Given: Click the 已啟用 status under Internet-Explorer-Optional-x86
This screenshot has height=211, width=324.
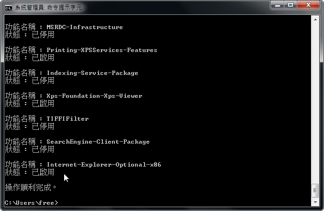Looking at the screenshot, I should coord(43,172).
